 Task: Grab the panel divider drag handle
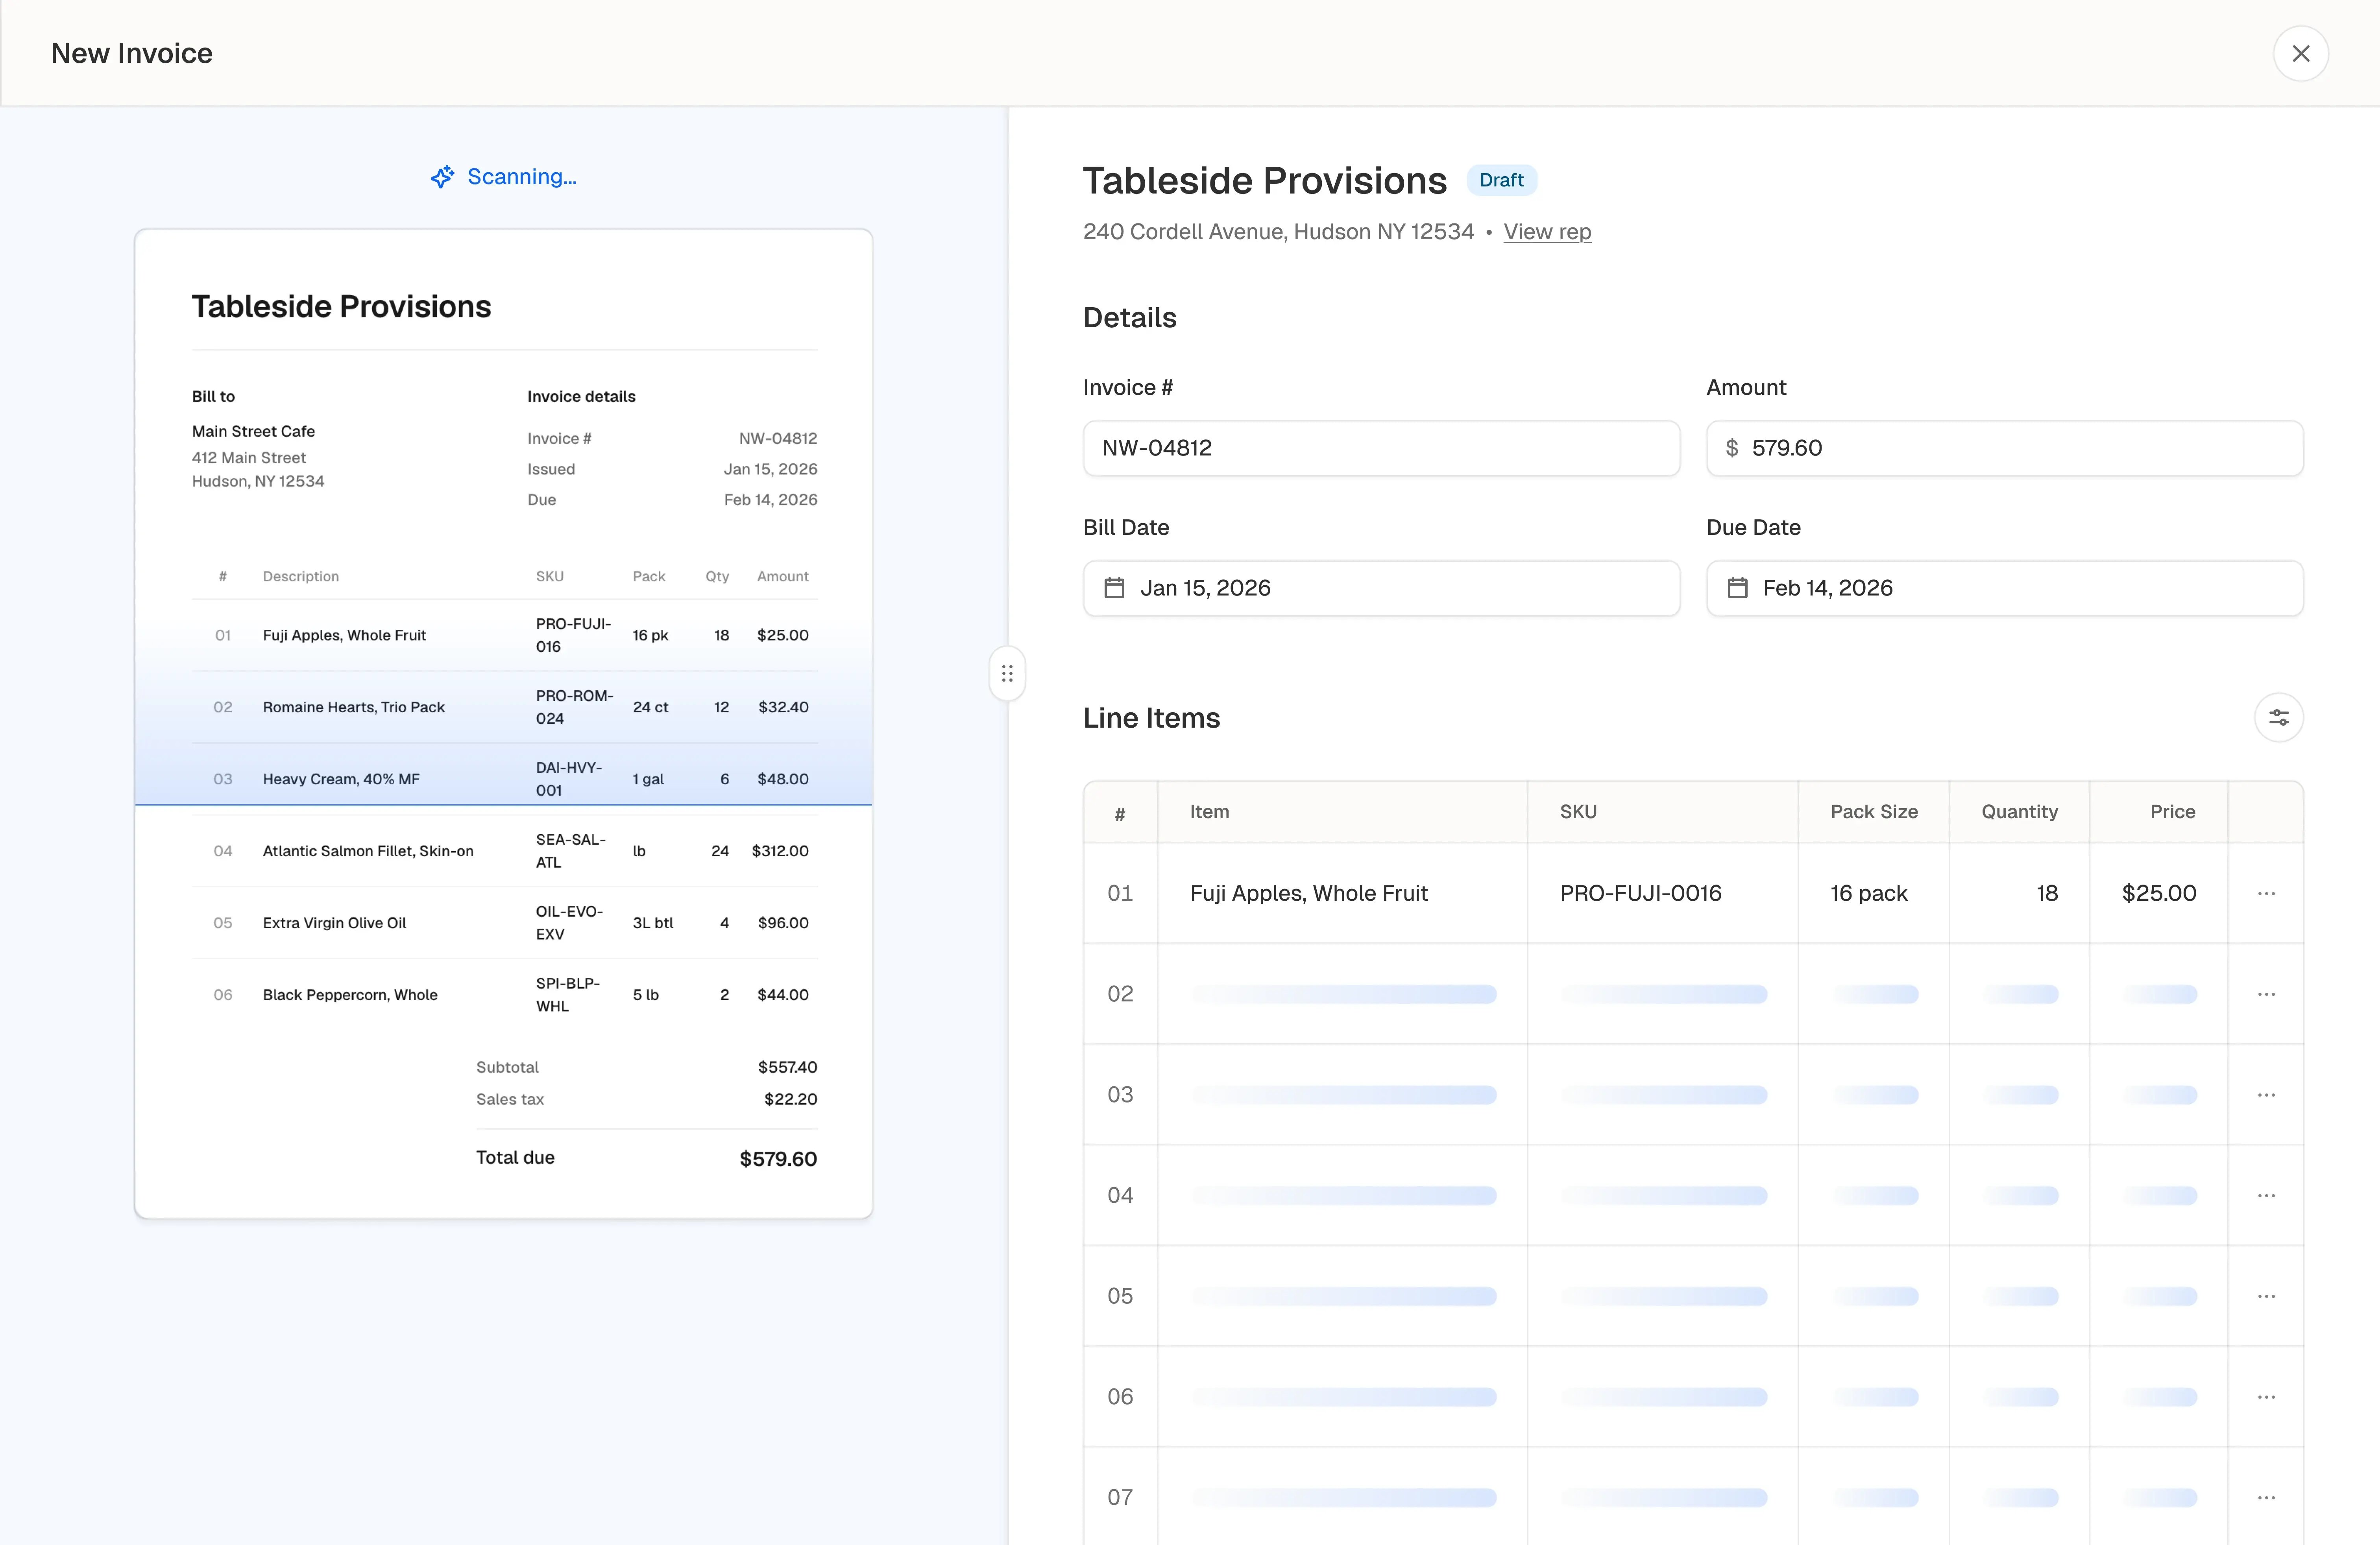[1007, 673]
